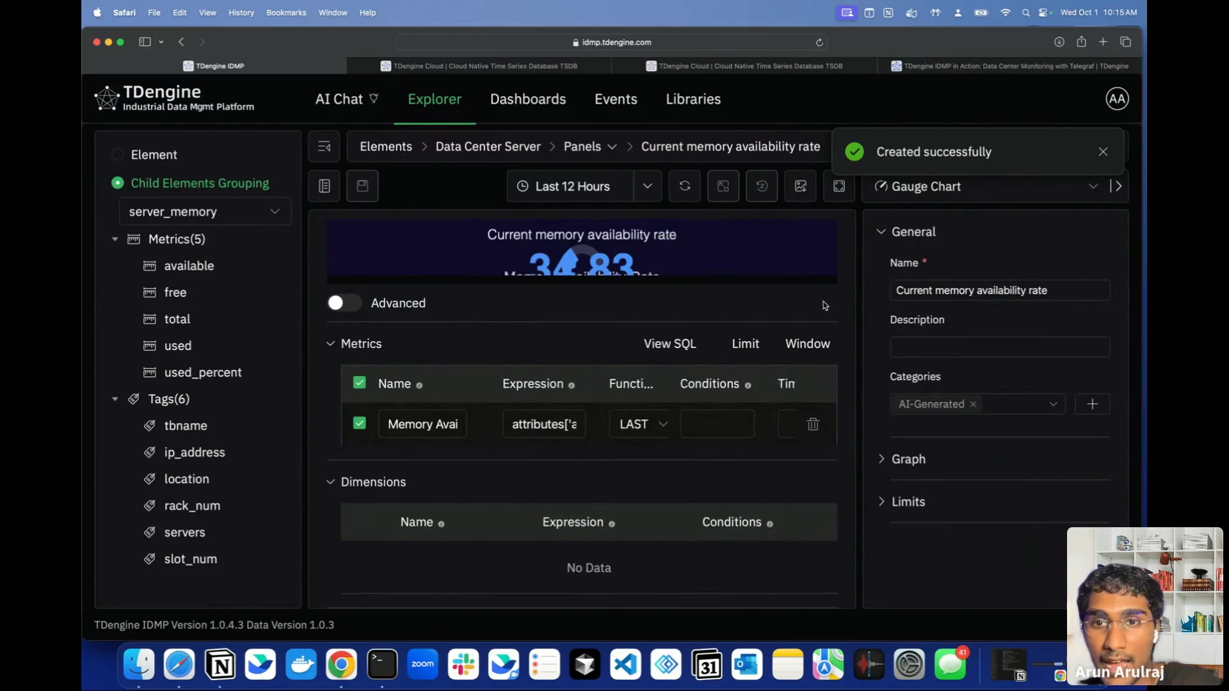This screenshot has width=1229, height=691.
Task: Open user avatar AA menu
Action: pos(1116,99)
